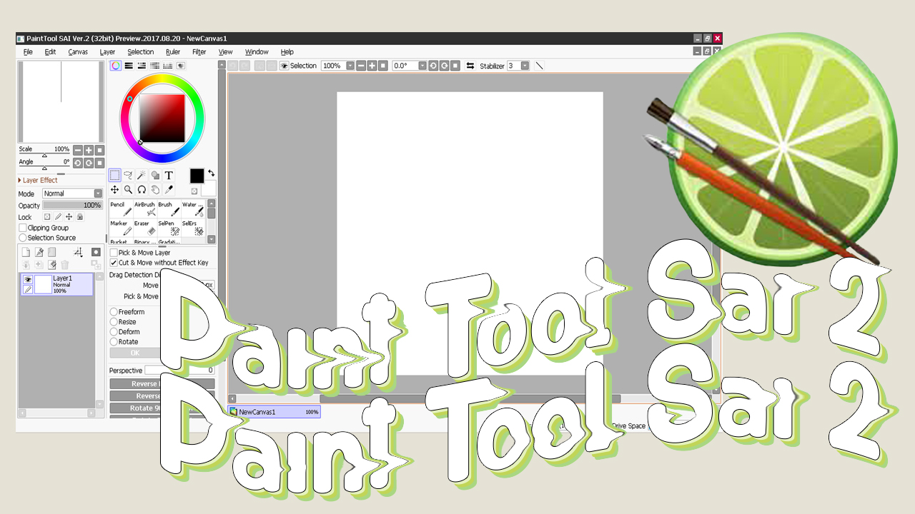The width and height of the screenshot is (915, 514).
Task: Choose the Brush tool preset
Action: pos(169,208)
